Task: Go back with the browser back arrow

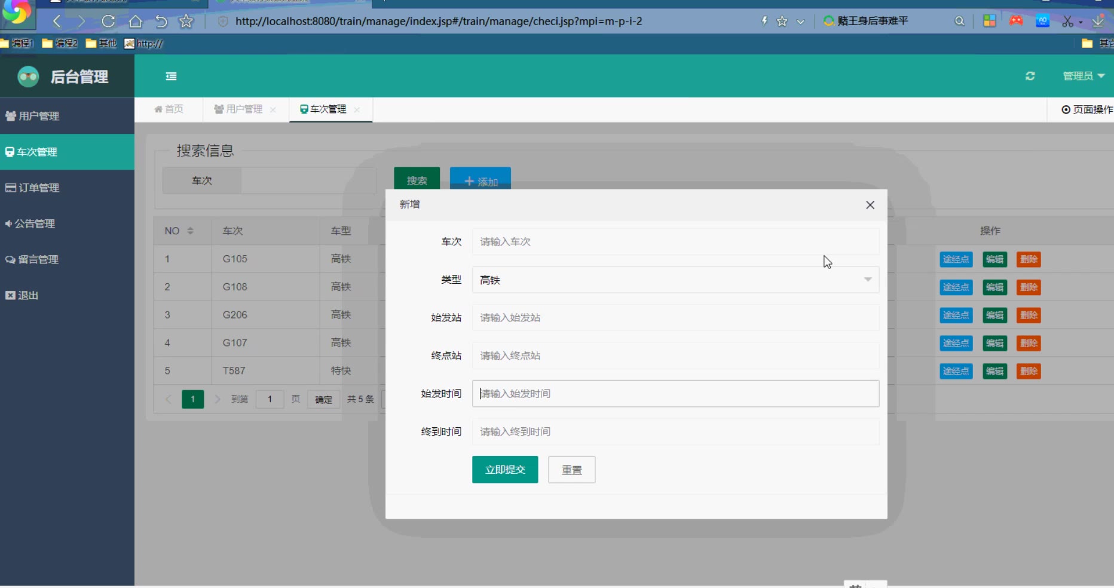Action: [57, 22]
